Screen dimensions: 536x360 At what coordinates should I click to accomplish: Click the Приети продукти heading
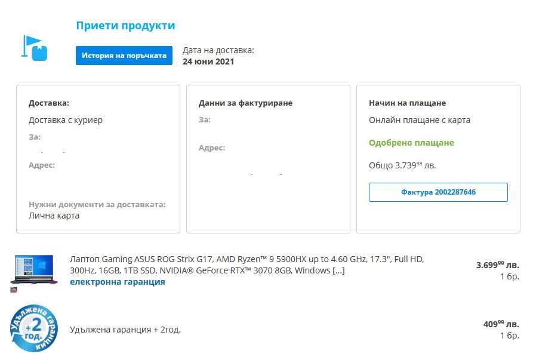125,26
